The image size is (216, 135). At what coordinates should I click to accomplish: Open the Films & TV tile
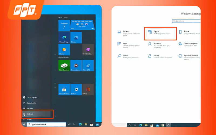coord(88,66)
